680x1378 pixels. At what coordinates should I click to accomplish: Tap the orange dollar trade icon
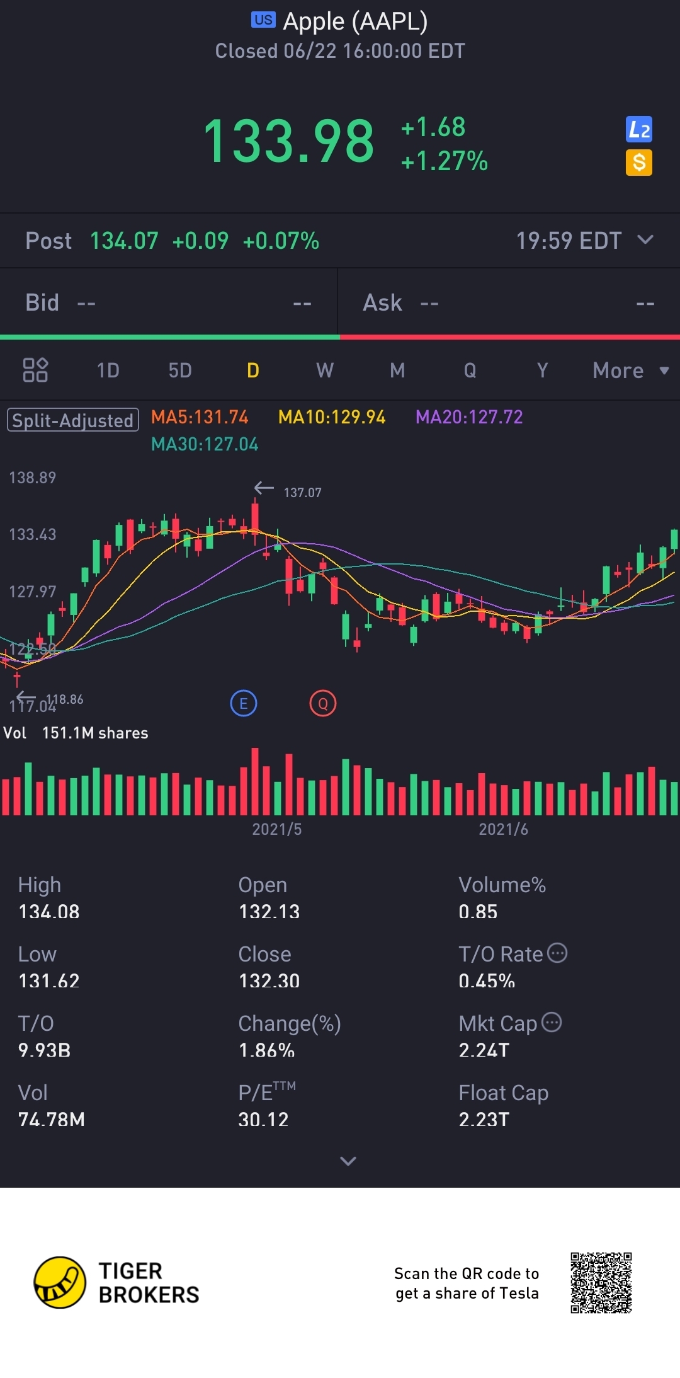(639, 163)
